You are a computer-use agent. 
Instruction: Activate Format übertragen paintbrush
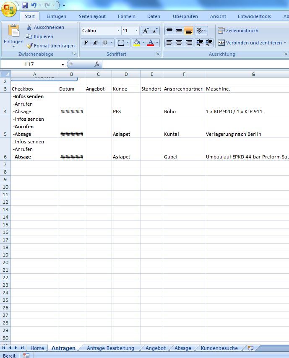pos(50,46)
